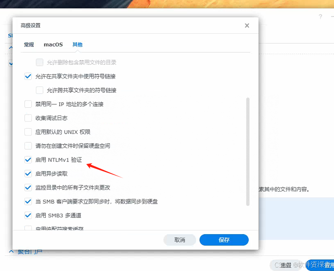The width and height of the screenshot is (334, 271).
Task: Toggle 启用 NTLMv1 验证 checkbox
Action: (x=28, y=160)
